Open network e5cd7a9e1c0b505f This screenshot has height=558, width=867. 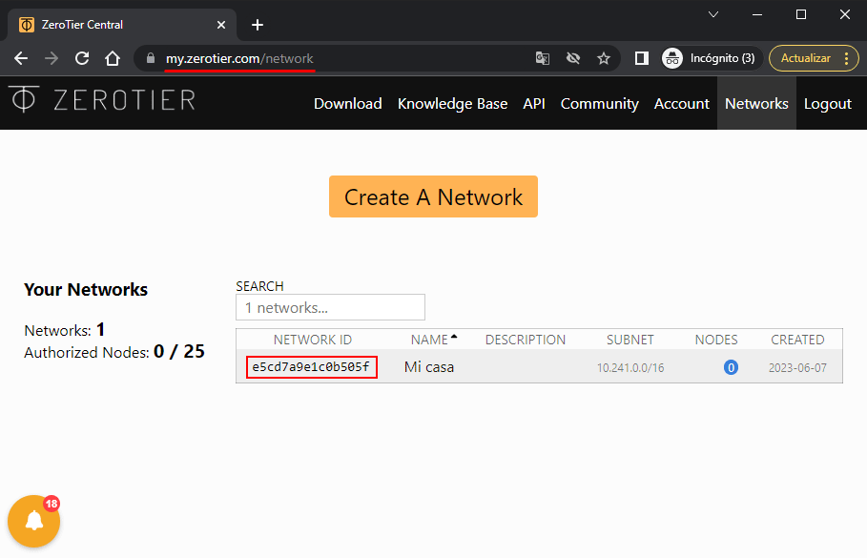click(x=311, y=367)
